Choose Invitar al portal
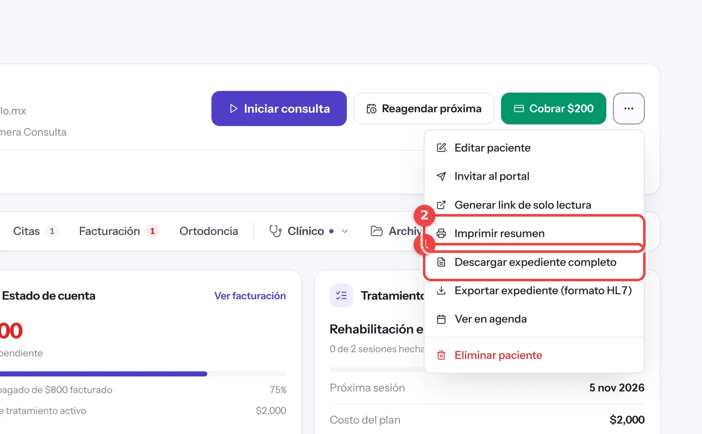 (534, 176)
